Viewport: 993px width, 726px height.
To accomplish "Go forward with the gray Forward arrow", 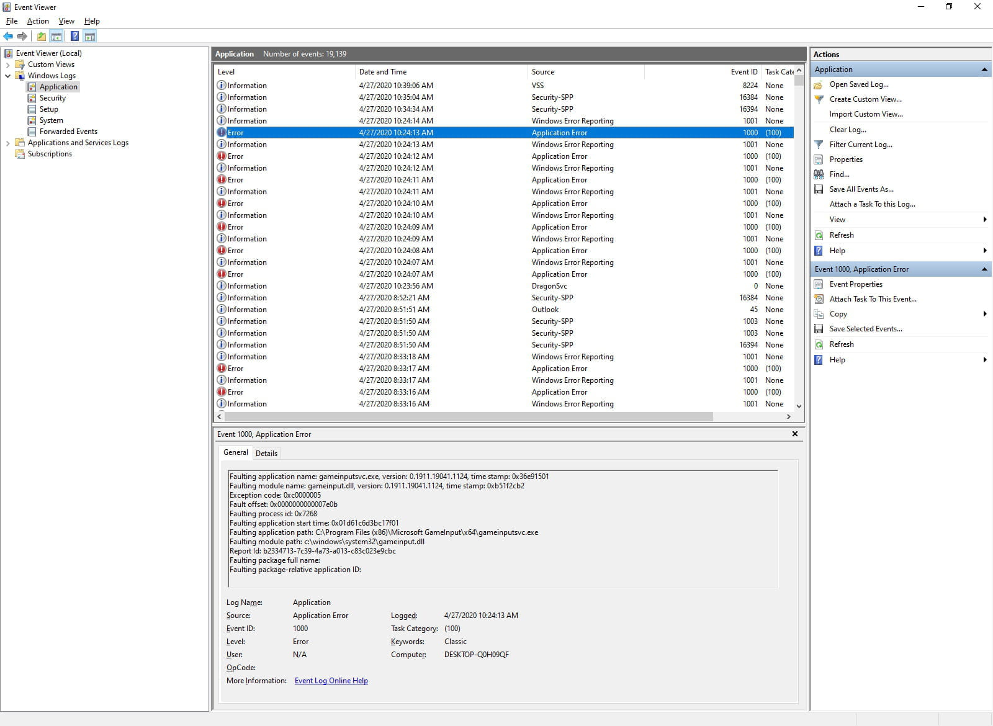I will (x=22, y=36).
